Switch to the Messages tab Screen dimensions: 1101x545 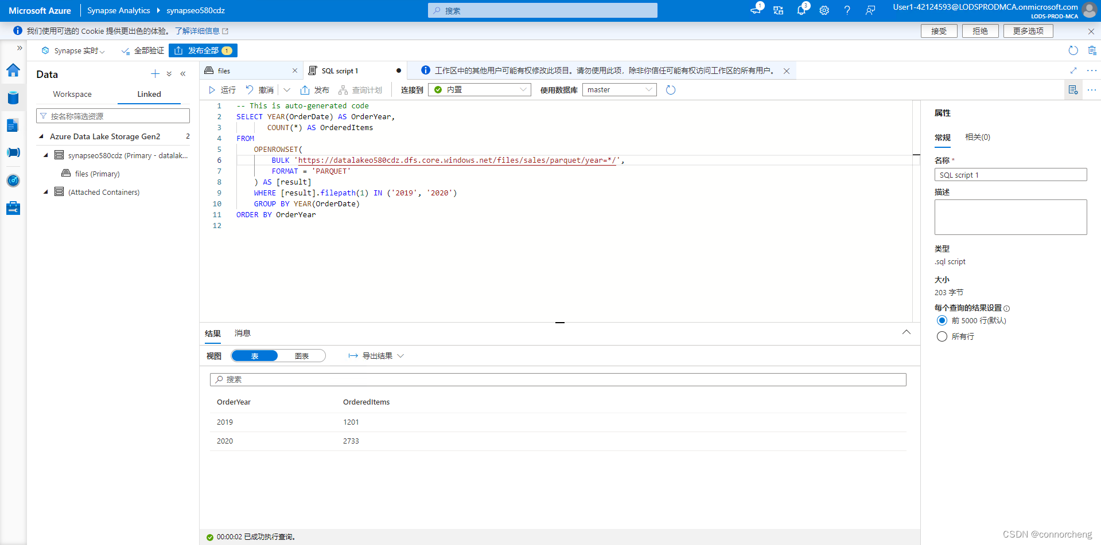pyautogui.click(x=243, y=334)
